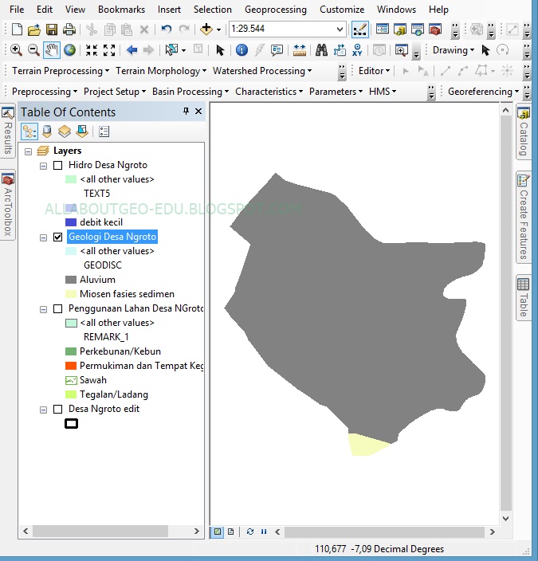The image size is (538, 561).
Task: Open the Results side tab
Action: click(x=7, y=131)
